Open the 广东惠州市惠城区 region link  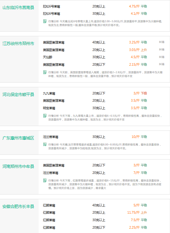coord(18,138)
